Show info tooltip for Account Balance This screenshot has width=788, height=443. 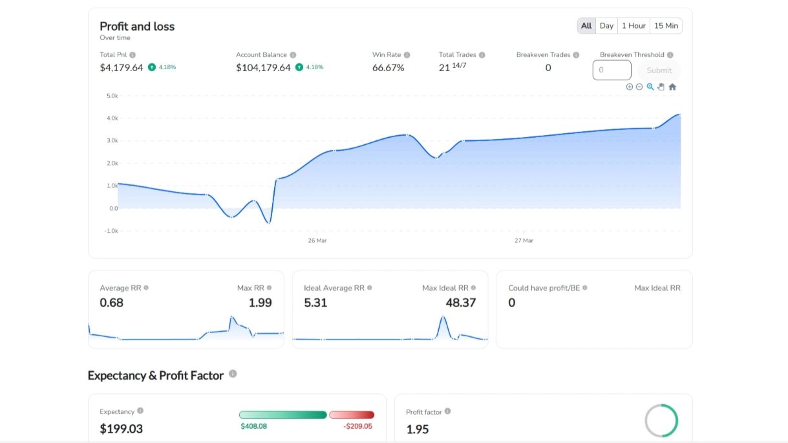[x=293, y=55]
